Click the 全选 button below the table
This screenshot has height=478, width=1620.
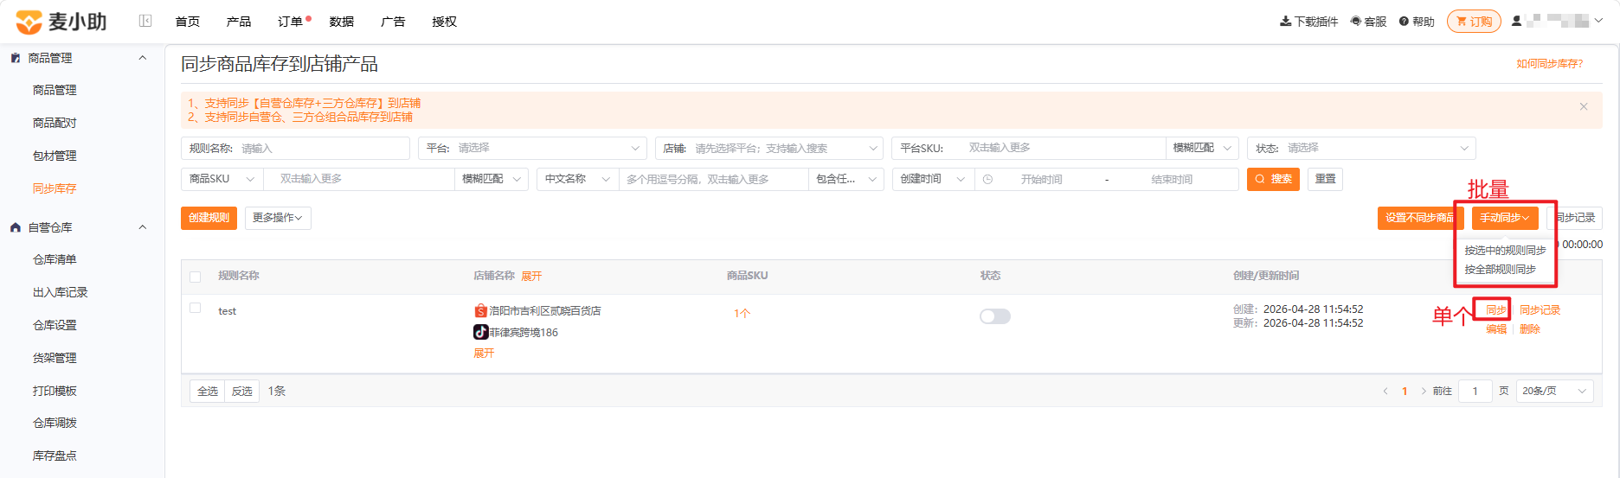[x=208, y=392]
